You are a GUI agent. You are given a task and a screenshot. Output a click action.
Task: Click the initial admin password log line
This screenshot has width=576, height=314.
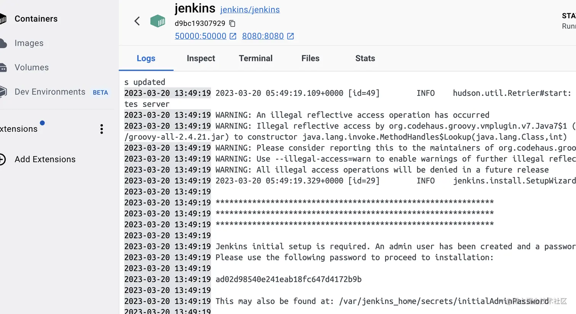tap(288, 279)
